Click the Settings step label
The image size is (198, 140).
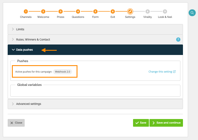130,17
